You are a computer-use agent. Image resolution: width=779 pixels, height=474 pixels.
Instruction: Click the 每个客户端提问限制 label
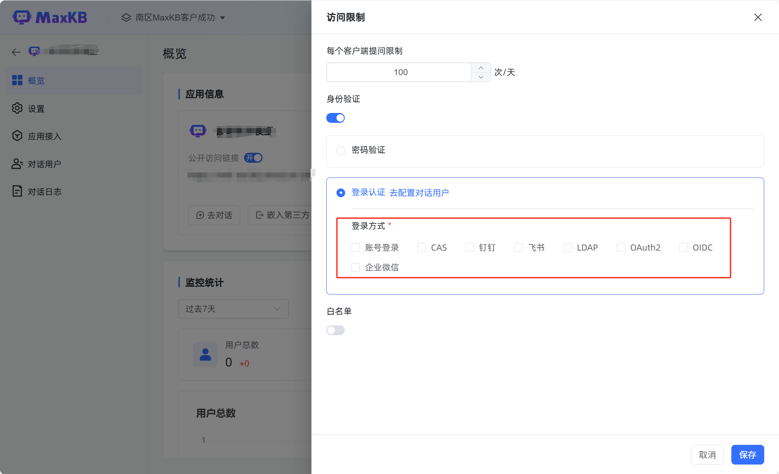(x=364, y=51)
